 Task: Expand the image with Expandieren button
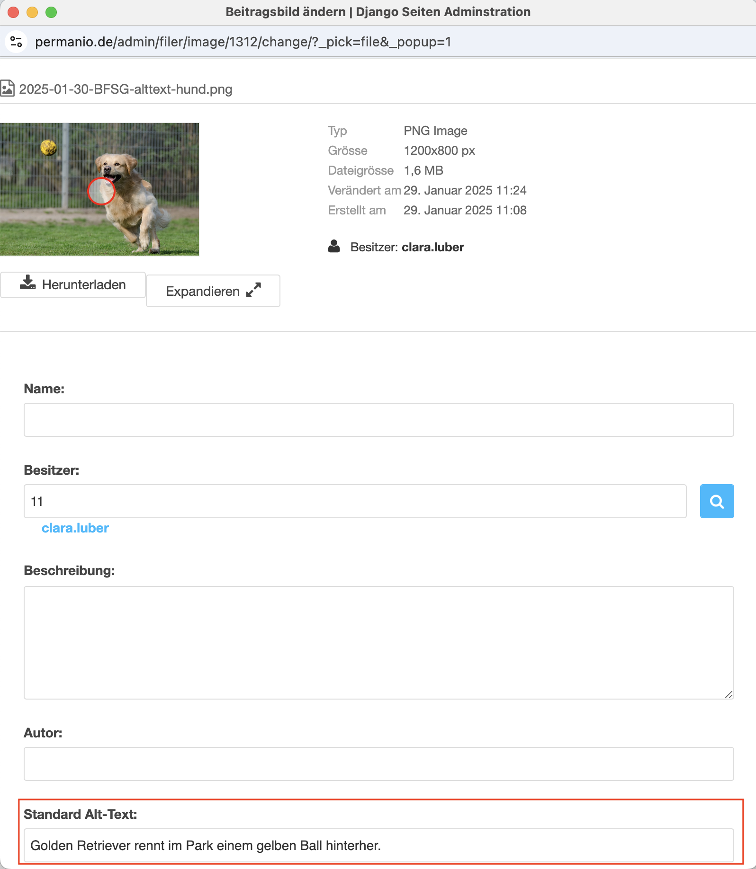click(213, 291)
